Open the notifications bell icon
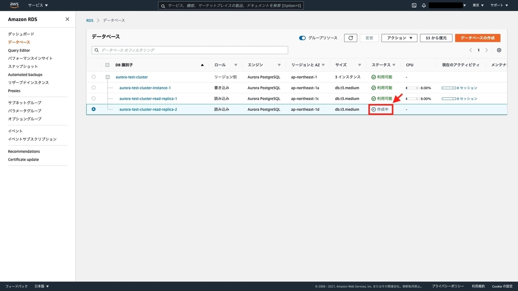 pos(424,5)
